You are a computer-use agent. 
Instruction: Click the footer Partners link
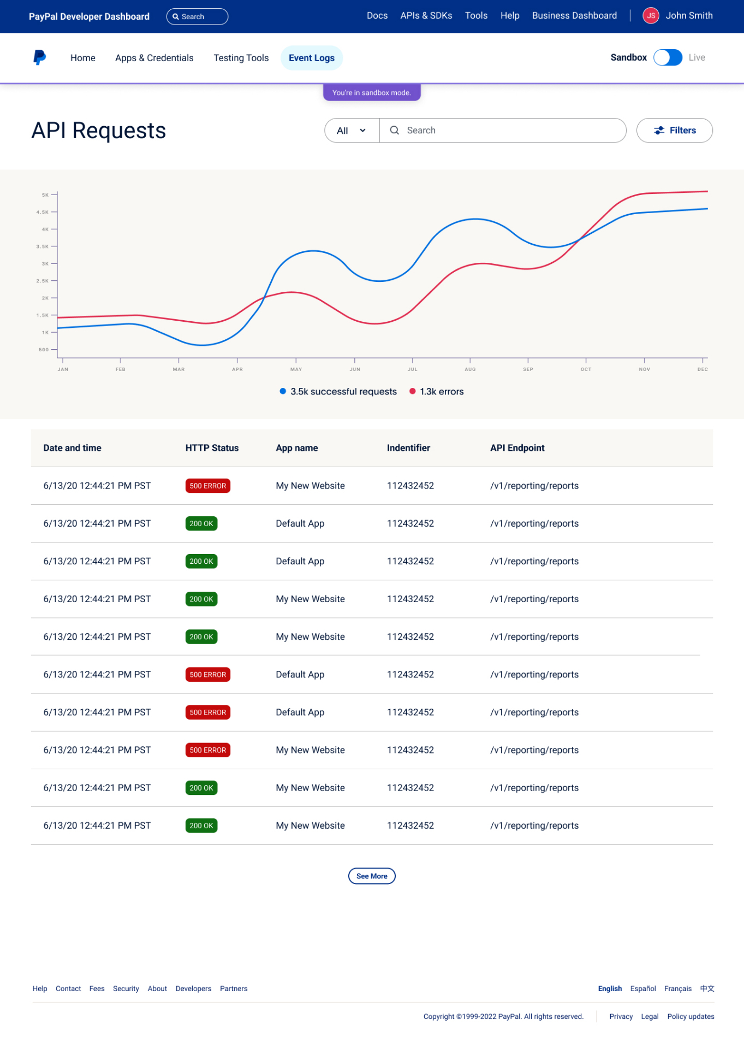tap(234, 988)
